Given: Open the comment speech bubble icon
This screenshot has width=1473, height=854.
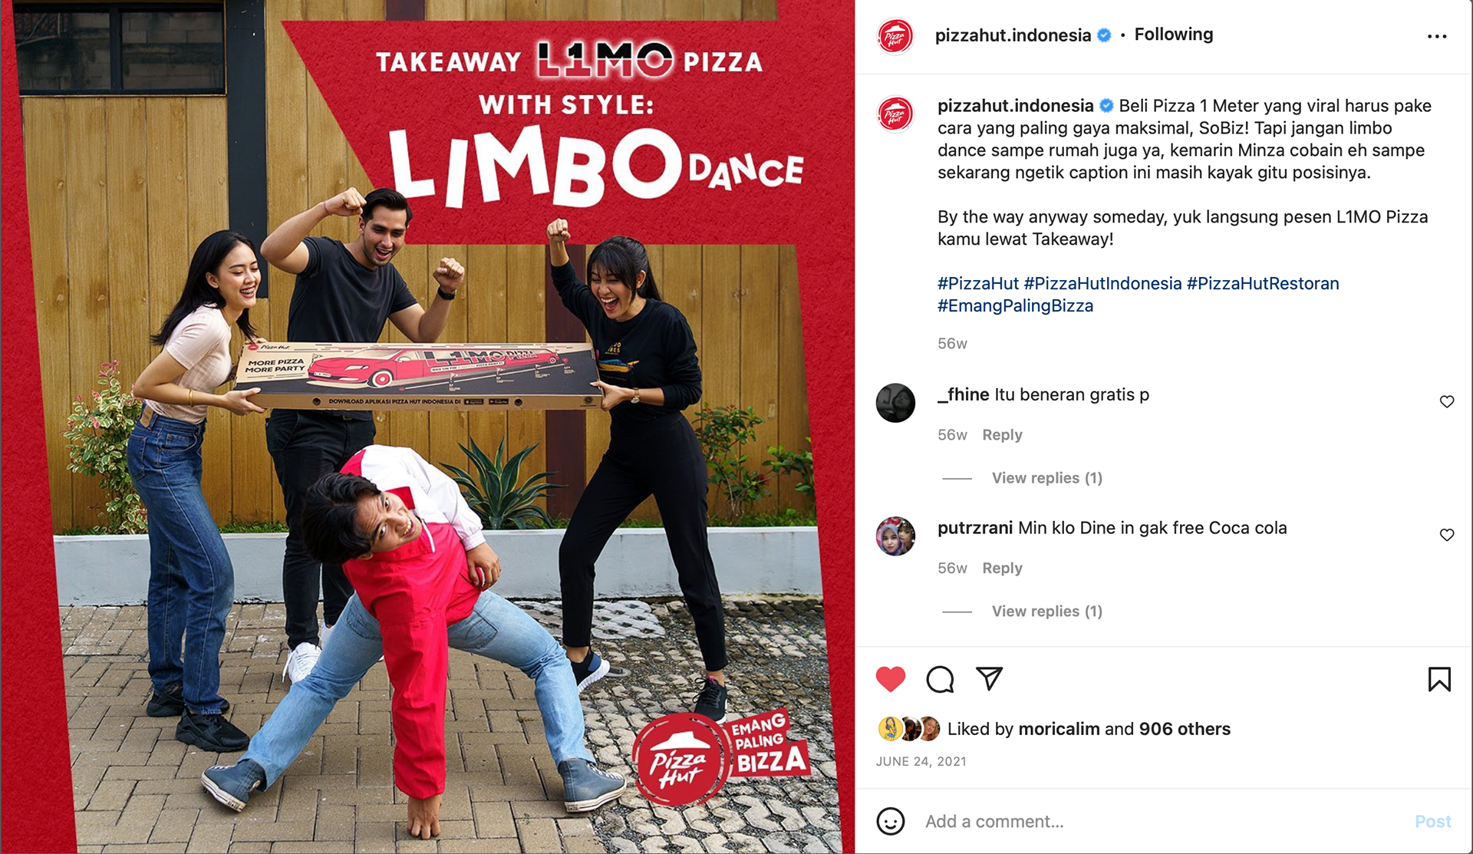Looking at the screenshot, I should [x=940, y=679].
